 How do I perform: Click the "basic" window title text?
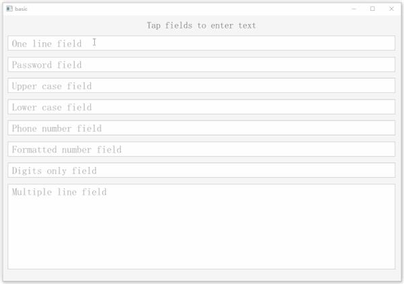point(21,9)
